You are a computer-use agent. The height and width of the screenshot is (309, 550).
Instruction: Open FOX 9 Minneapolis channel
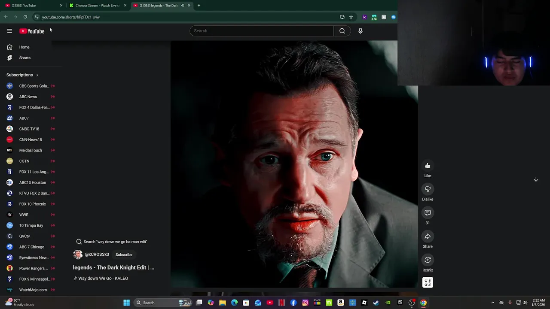click(31, 279)
